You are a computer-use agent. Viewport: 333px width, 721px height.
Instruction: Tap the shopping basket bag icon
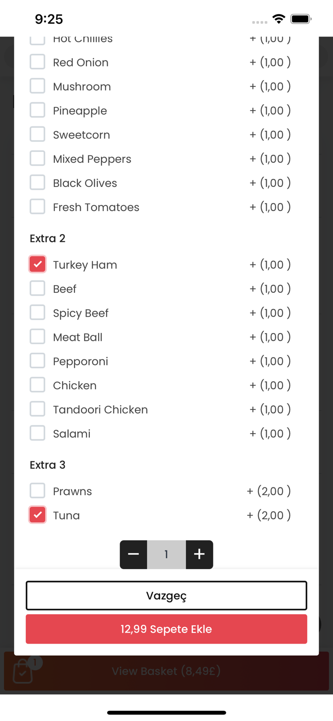click(x=23, y=671)
